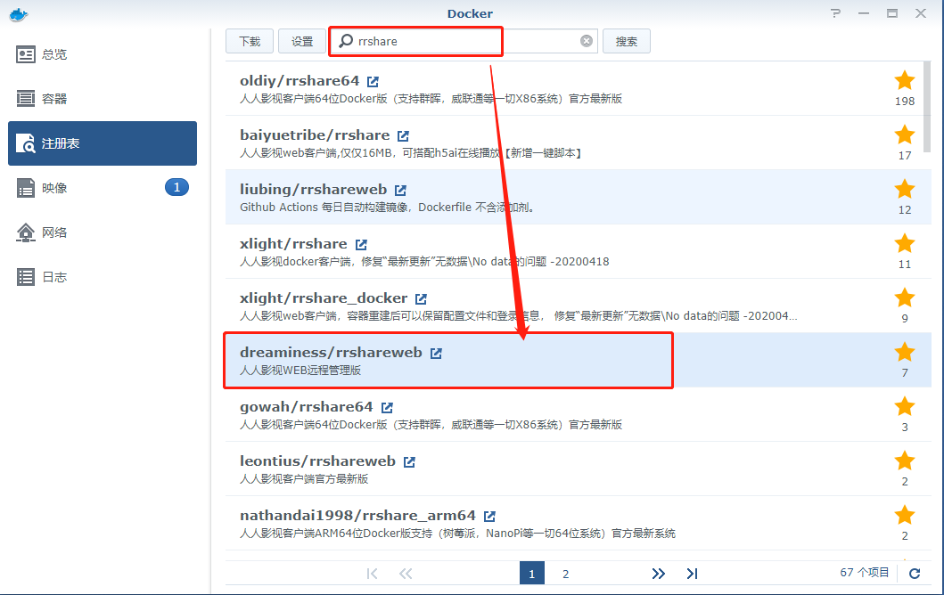Click the magnifier icon in search box
944x595 pixels.
[346, 41]
